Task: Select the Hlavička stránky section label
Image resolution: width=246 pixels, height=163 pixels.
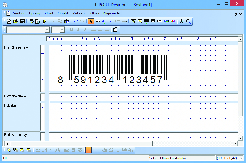Action: pyautogui.click(x=16, y=96)
